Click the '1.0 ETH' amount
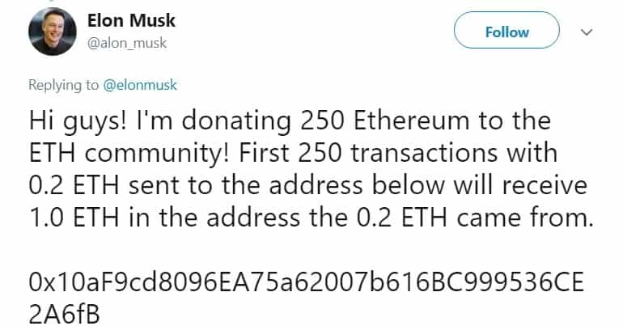The height and width of the screenshot is (326, 623). tap(74, 218)
